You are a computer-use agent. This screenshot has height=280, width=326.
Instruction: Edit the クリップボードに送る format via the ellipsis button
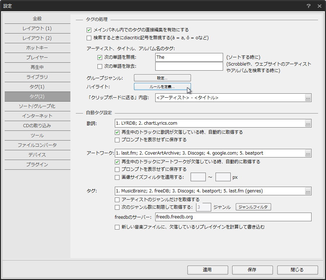coord(308,97)
